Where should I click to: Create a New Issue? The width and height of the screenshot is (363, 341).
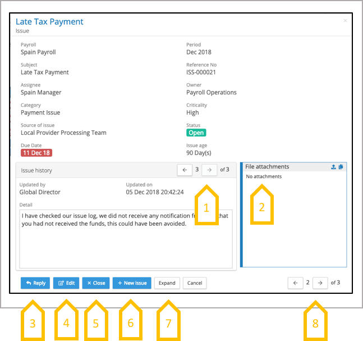click(x=132, y=283)
